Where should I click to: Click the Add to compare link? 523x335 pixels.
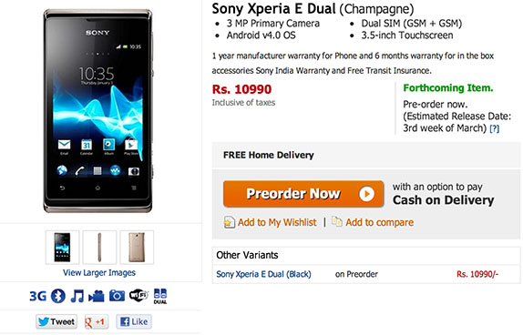(x=380, y=222)
